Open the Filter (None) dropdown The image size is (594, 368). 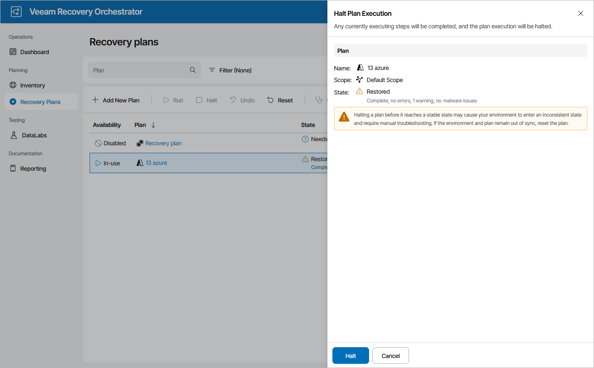point(230,70)
